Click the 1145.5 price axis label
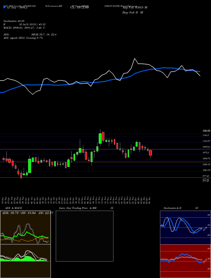 pos(207,135)
